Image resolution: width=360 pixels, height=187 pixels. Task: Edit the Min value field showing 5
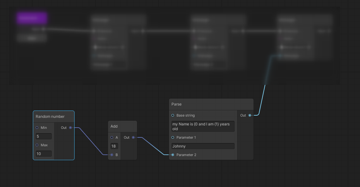click(x=44, y=136)
